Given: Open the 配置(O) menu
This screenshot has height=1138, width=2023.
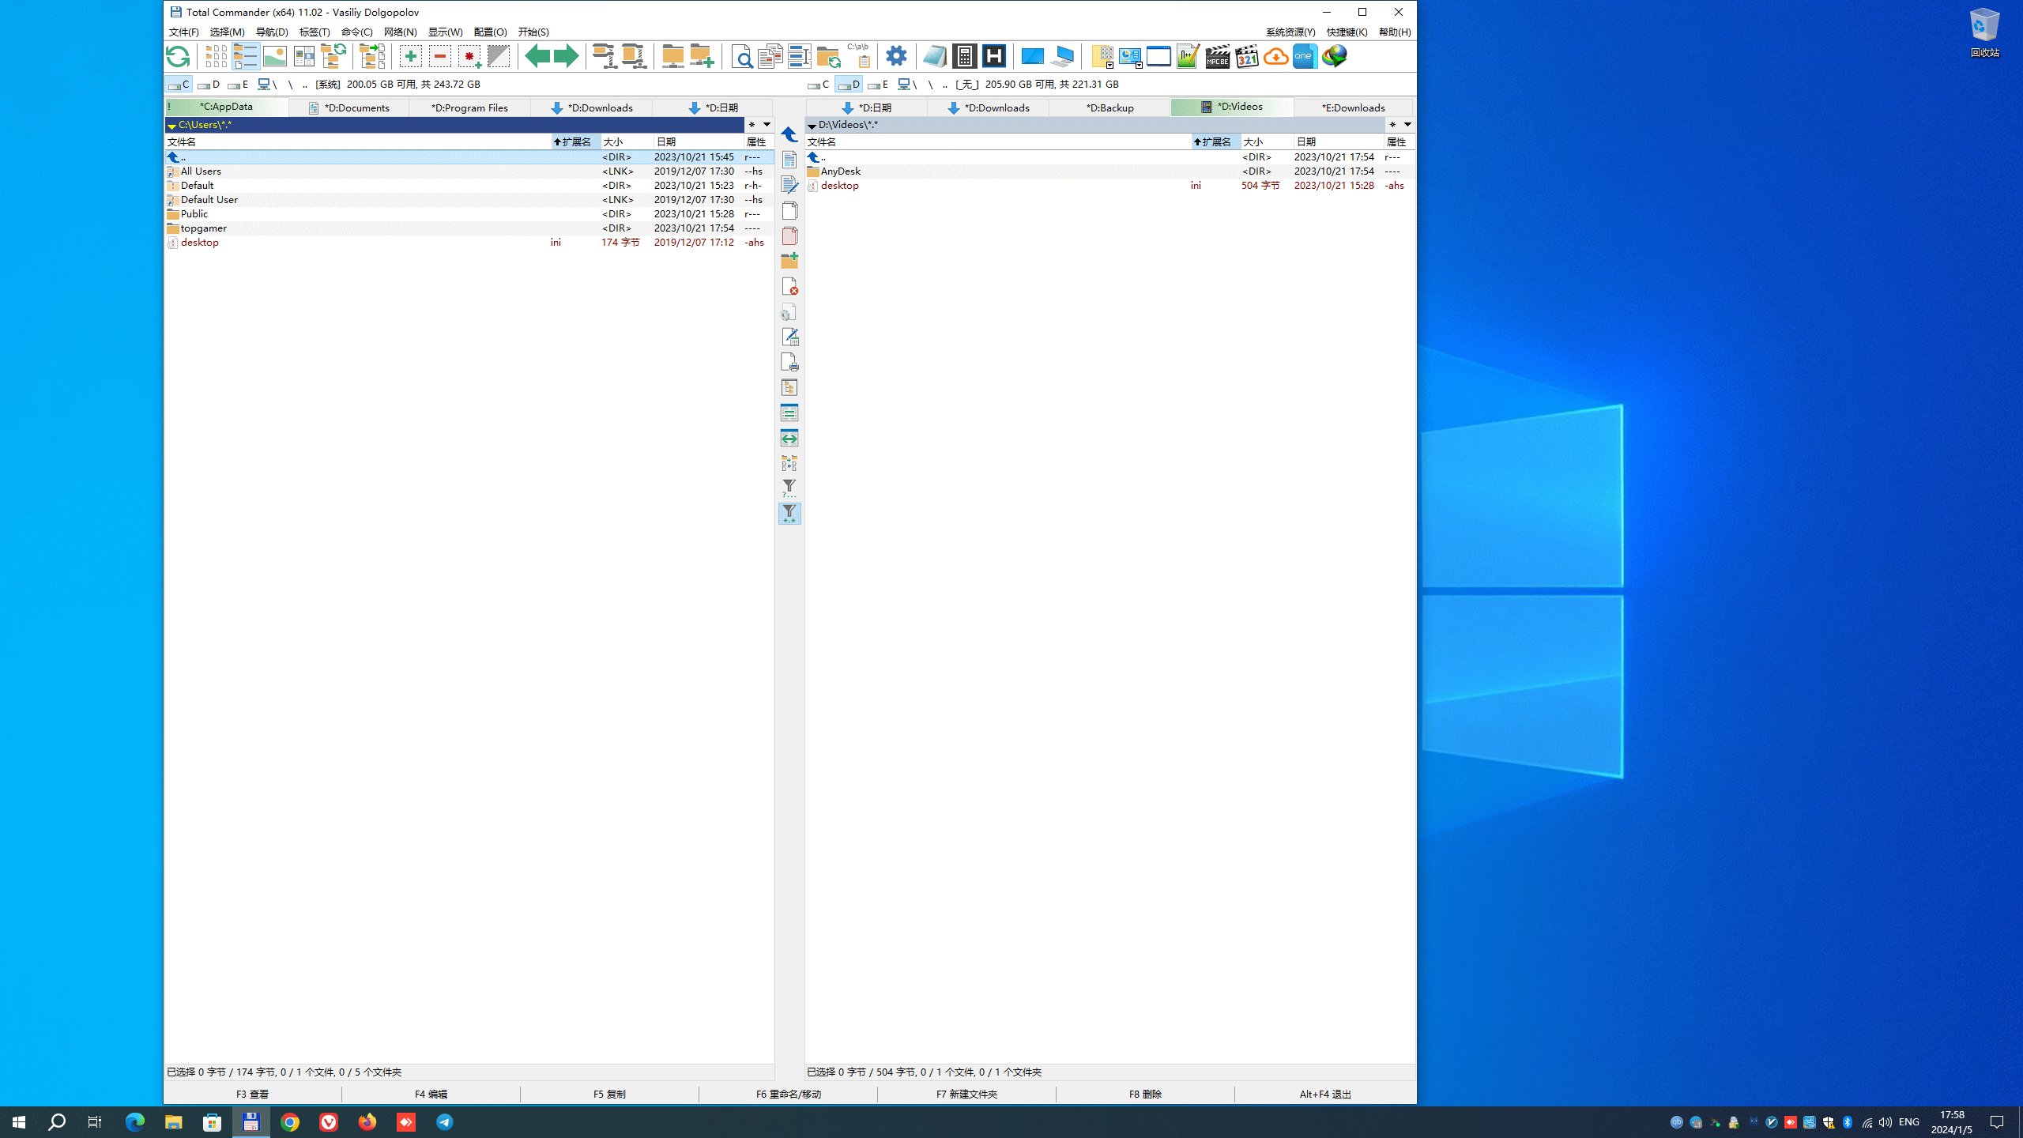Looking at the screenshot, I should [490, 32].
